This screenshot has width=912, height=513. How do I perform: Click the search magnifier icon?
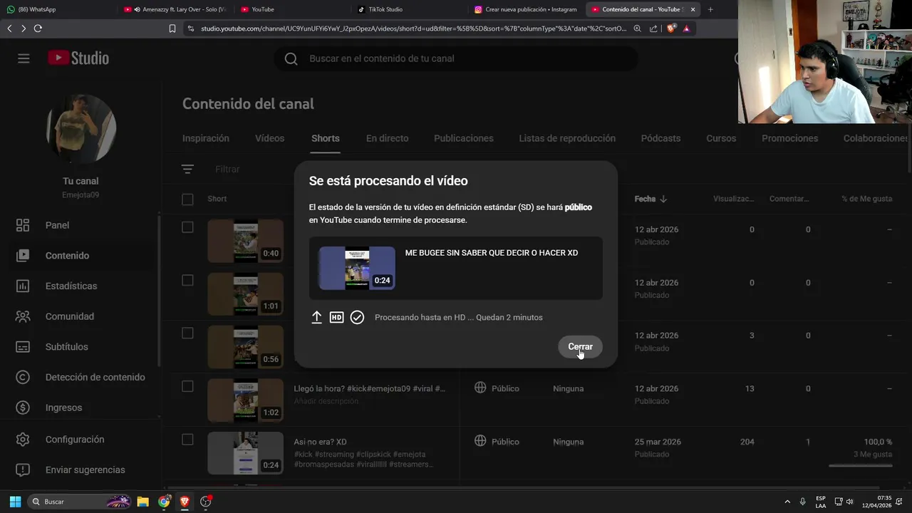pyautogui.click(x=291, y=58)
